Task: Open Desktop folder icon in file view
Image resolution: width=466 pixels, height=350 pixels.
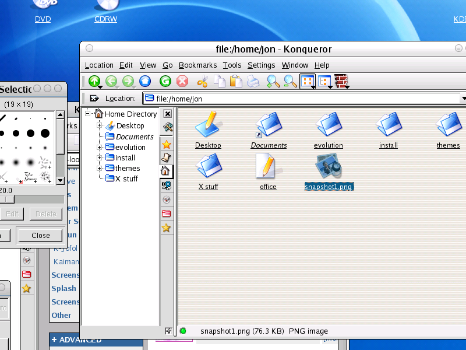Action: pos(208,124)
